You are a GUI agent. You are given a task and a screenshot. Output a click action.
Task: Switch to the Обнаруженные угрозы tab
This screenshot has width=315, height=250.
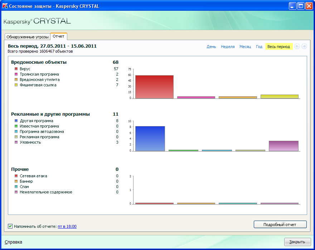coord(27,37)
